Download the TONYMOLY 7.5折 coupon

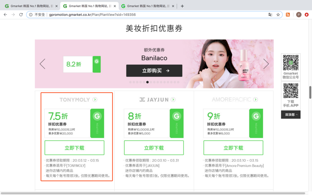click(x=74, y=148)
